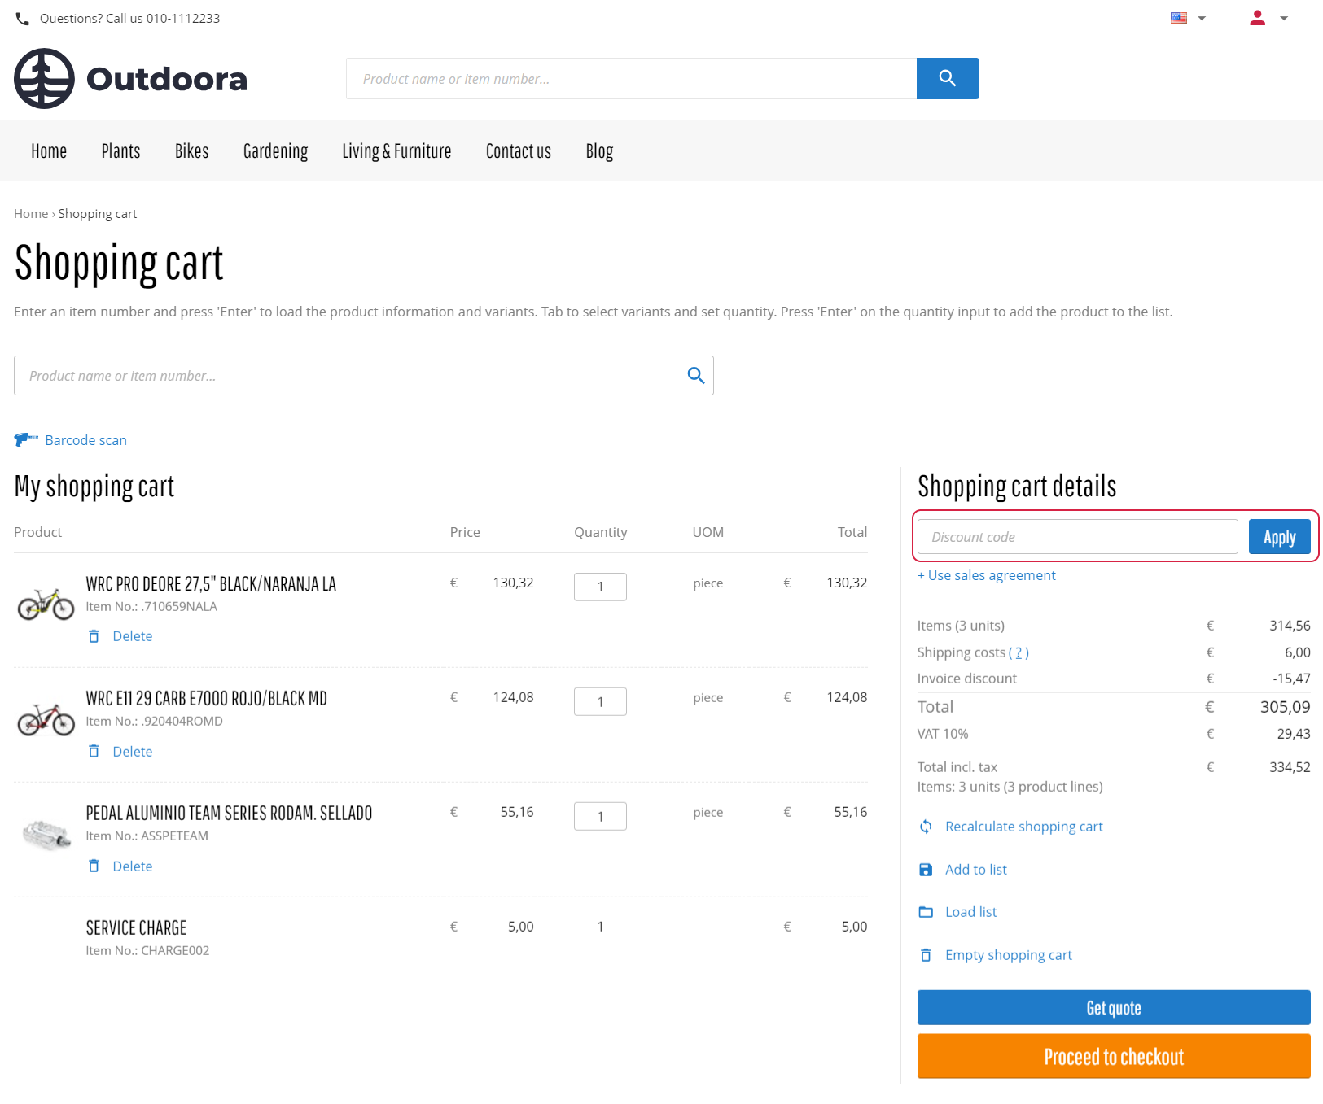Click the magnifier in the cart product search
This screenshot has height=1104, width=1323.
[695, 375]
